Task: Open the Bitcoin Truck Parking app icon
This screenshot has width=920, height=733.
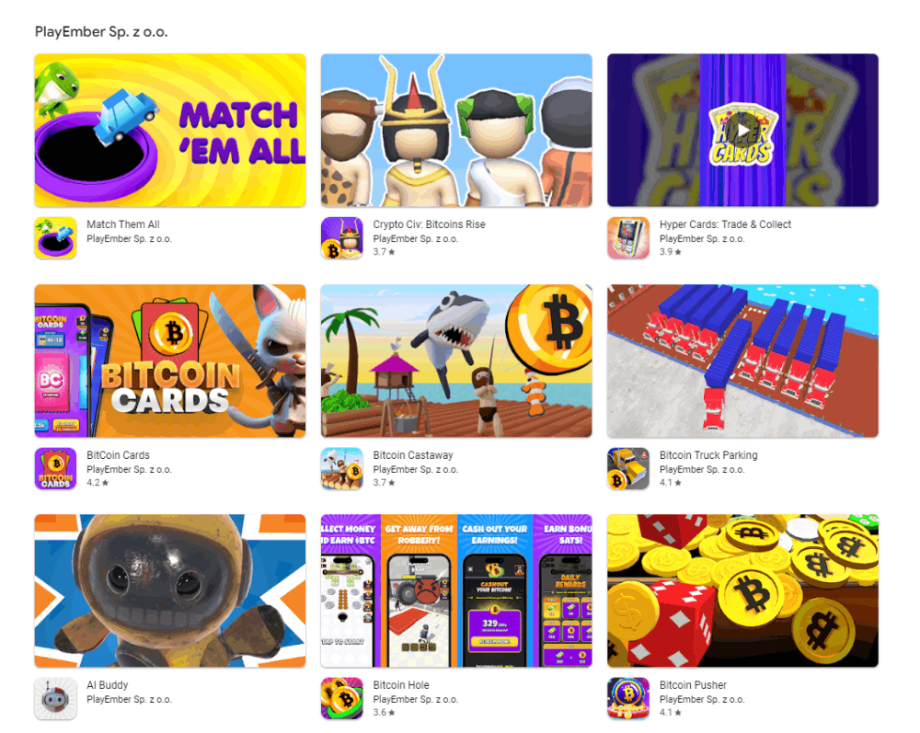Action: click(x=628, y=468)
